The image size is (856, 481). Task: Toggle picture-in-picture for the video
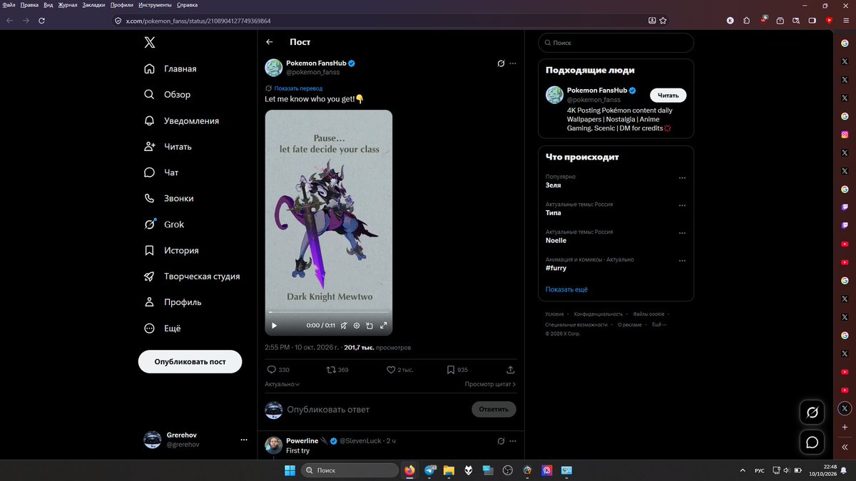370,326
